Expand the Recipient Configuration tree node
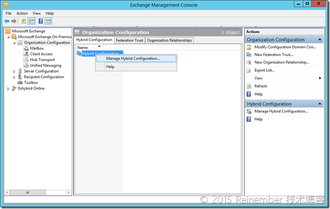The width and height of the screenshot is (330, 209). [14, 77]
